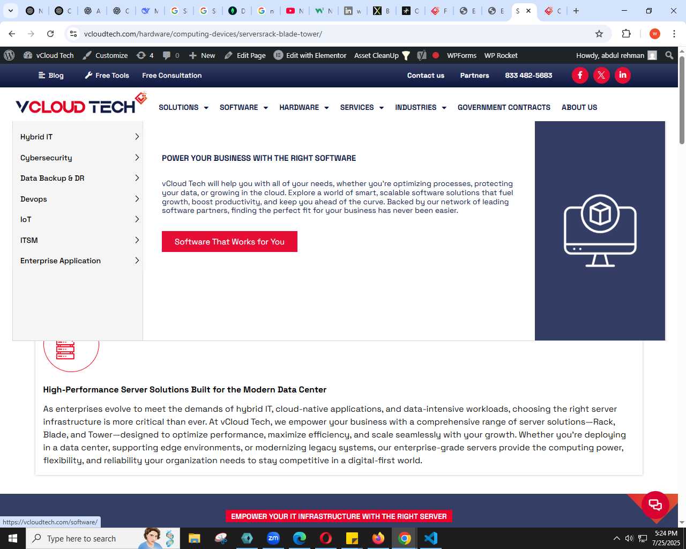This screenshot has width=686, height=549.
Task: Open a new browser tab
Action: click(576, 11)
